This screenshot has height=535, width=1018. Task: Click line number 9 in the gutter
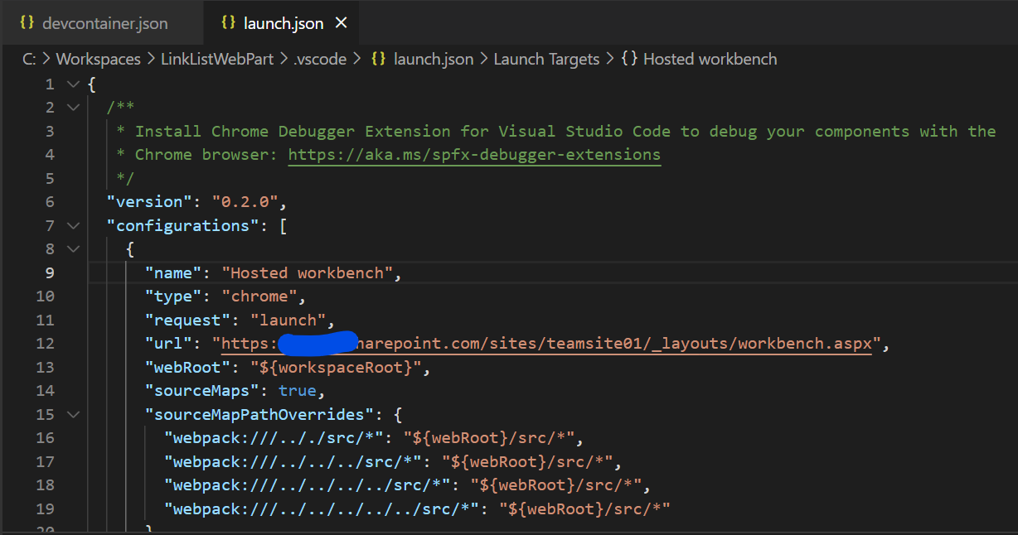[x=50, y=272]
